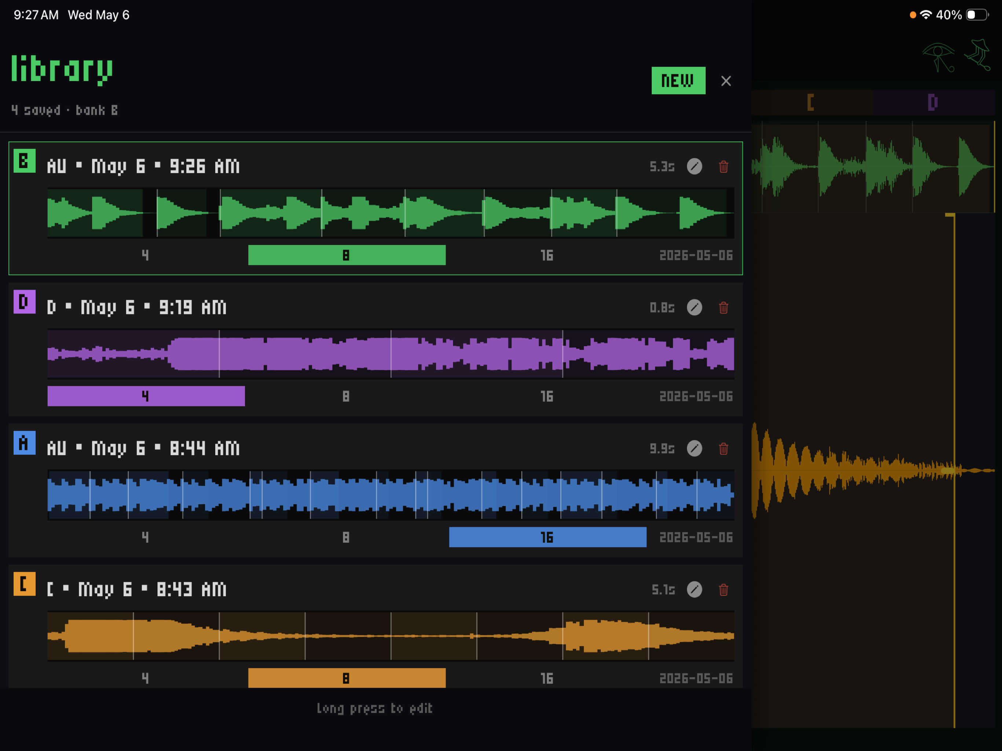The width and height of the screenshot is (1002, 751).
Task: Tap the orange microphone indicator dot
Action: point(913,15)
